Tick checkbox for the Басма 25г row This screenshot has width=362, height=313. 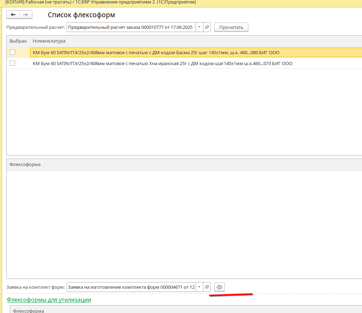13,52
